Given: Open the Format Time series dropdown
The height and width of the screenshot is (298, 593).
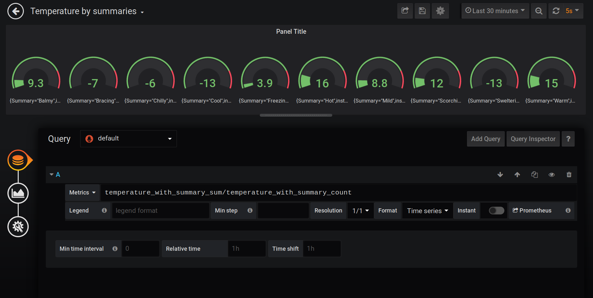Looking at the screenshot, I should [x=427, y=211].
